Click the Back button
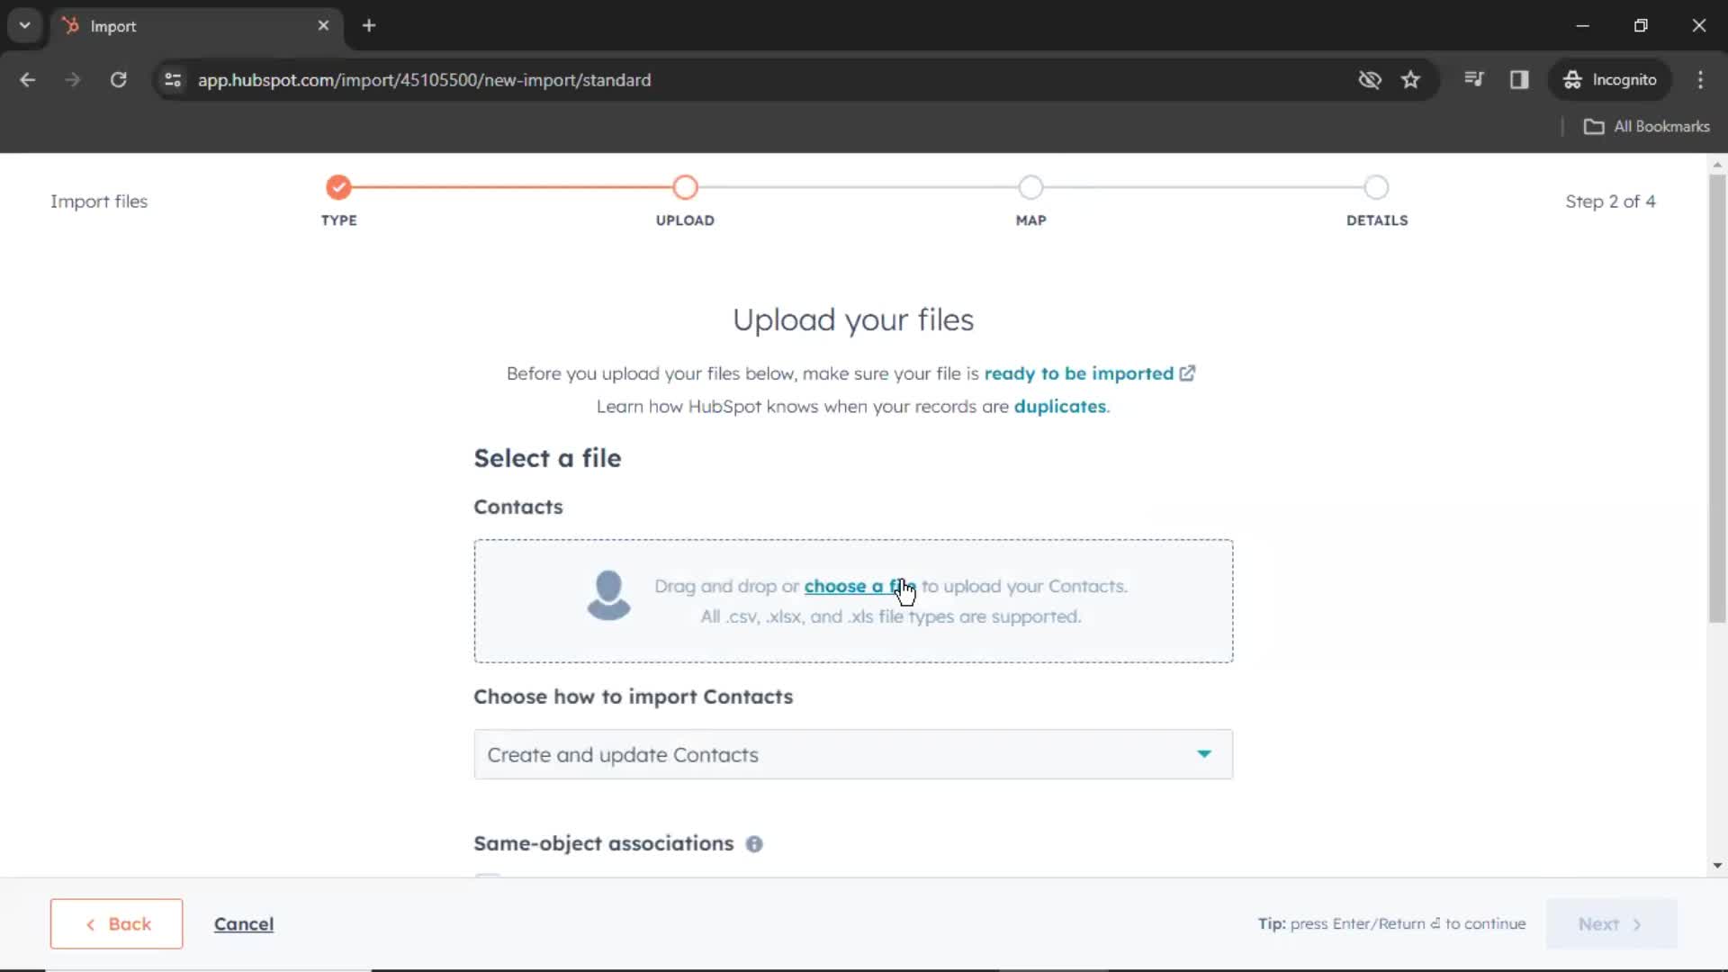Image resolution: width=1728 pixels, height=972 pixels. 116,923
